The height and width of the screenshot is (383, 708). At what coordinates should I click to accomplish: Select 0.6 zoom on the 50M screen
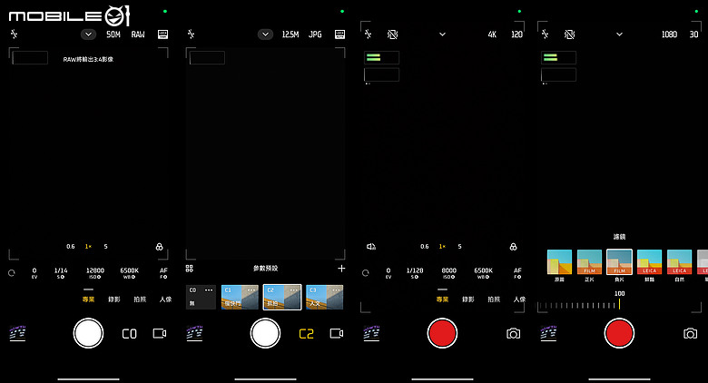point(71,247)
